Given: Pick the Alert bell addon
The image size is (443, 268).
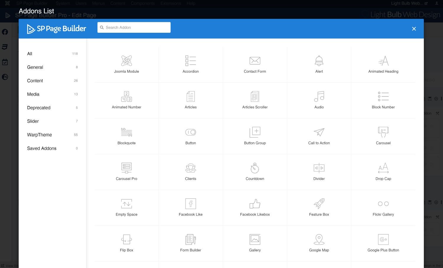Looking at the screenshot, I should pyautogui.click(x=319, y=61).
